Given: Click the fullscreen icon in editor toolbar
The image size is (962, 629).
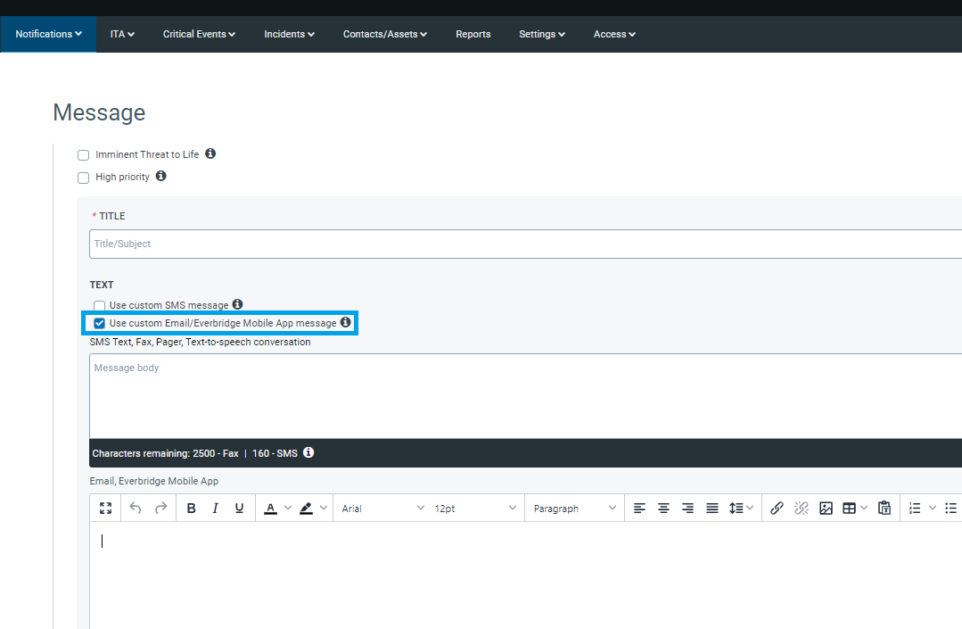Looking at the screenshot, I should 106,509.
